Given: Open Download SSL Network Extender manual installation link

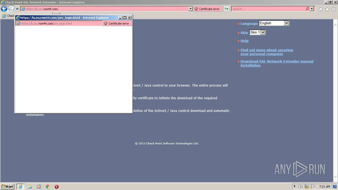Looking at the screenshot, I should pos(277,63).
